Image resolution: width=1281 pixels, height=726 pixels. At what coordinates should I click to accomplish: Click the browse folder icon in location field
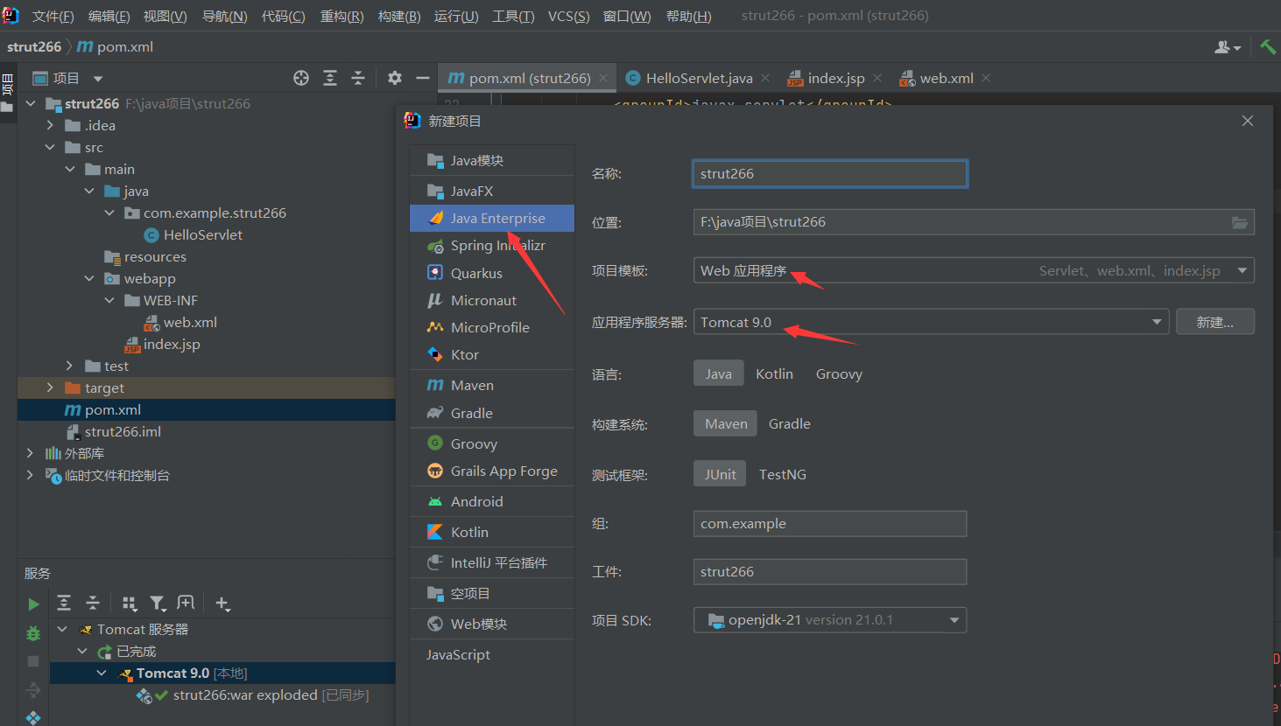1240,222
